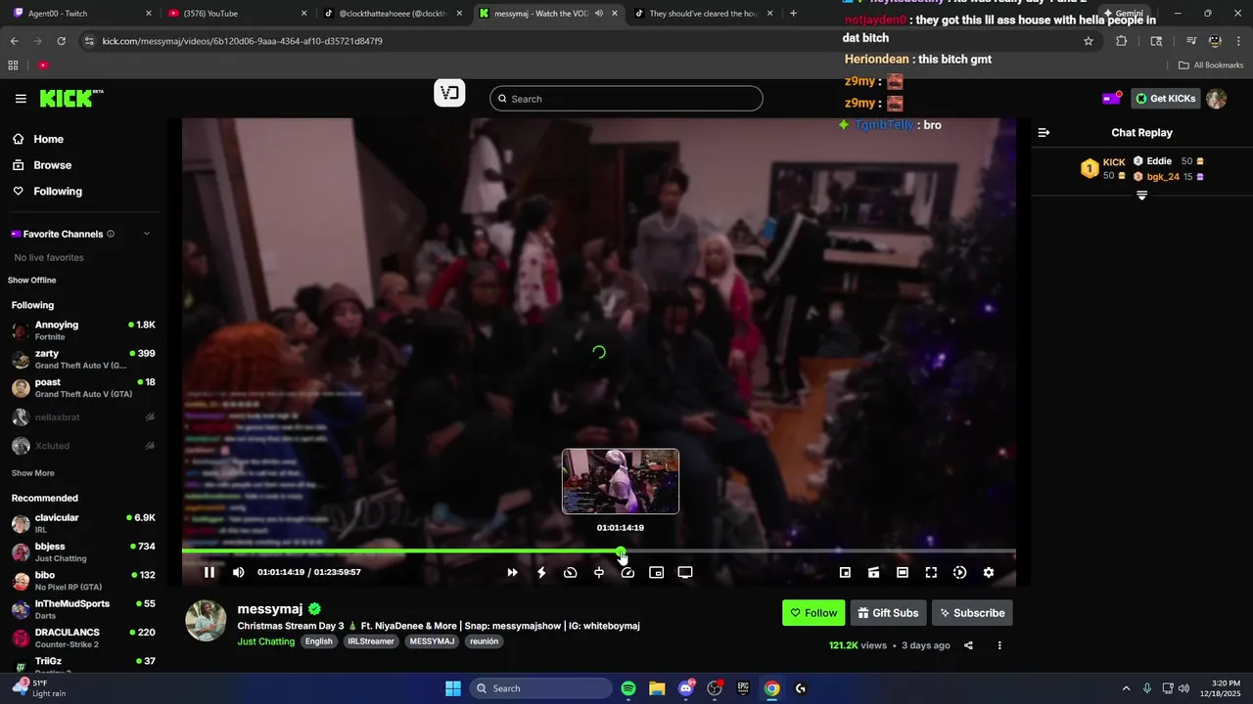
Task: Click the speedometer icon beside the trim icon
Action: tap(627, 572)
